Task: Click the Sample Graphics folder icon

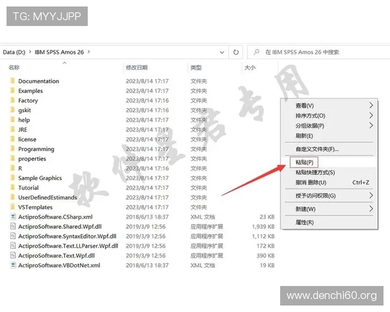Action: click(x=12, y=178)
